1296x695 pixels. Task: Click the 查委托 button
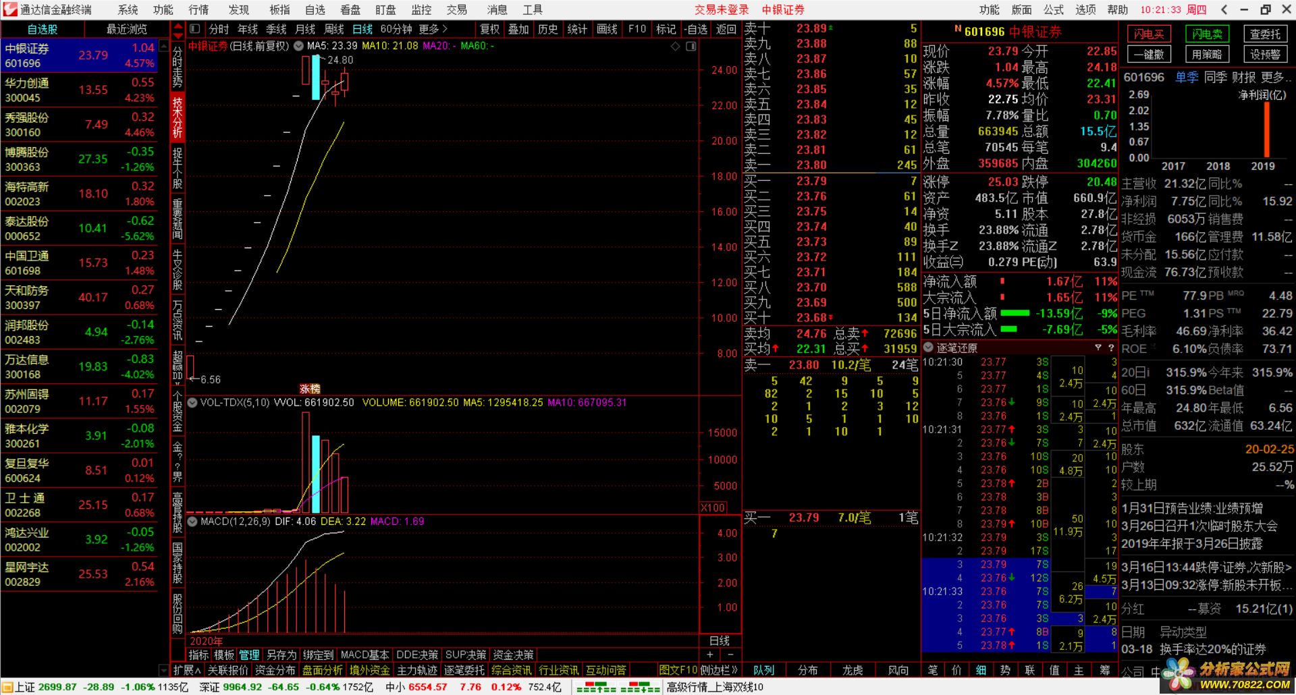[1265, 34]
